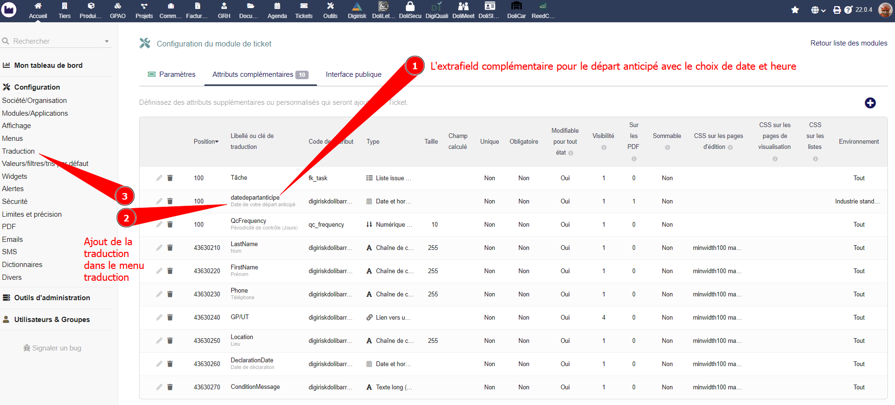Click the blue plus add attribute icon
This screenshot has width=895, height=405.
[x=870, y=103]
